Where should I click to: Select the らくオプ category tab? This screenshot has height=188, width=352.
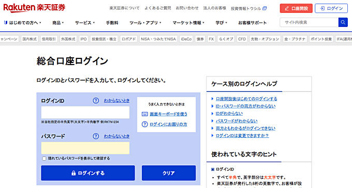tap(226, 39)
